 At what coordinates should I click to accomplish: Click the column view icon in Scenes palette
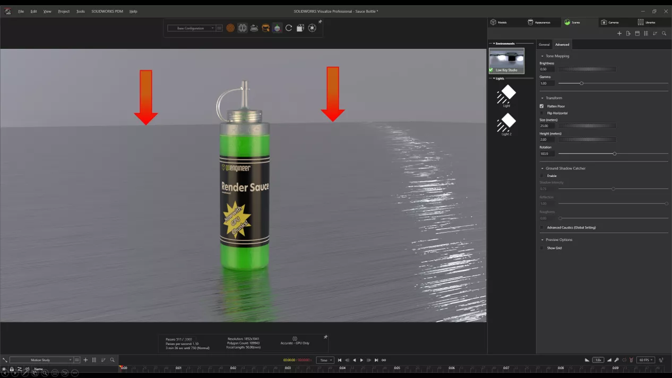point(646,33)
